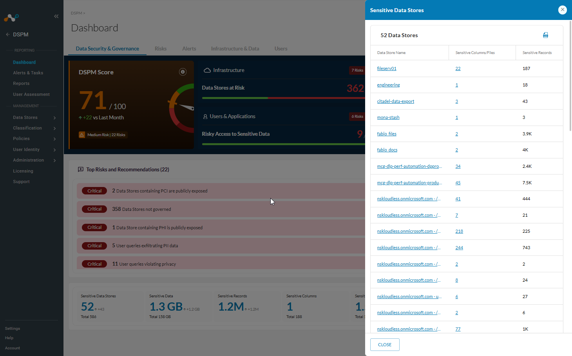Click the CLOSE button
Image resolution: width=572 pixels, height=356 pixels.
point(385,345)
